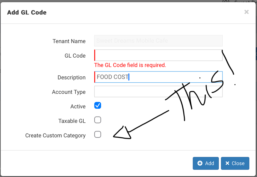Click the Create Custom Category label
The width and height of the screenshot is (257, 177).
(x=55, y=136)
